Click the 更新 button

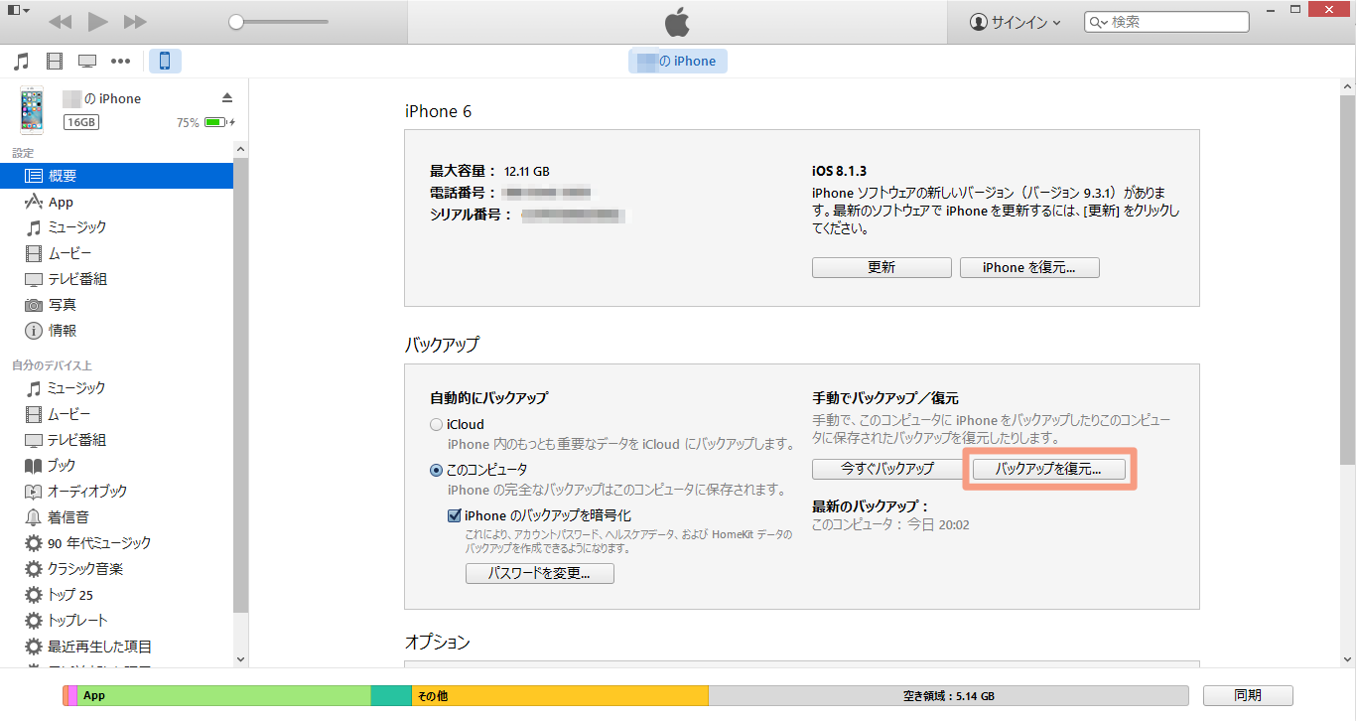click(x=881, y=267)
